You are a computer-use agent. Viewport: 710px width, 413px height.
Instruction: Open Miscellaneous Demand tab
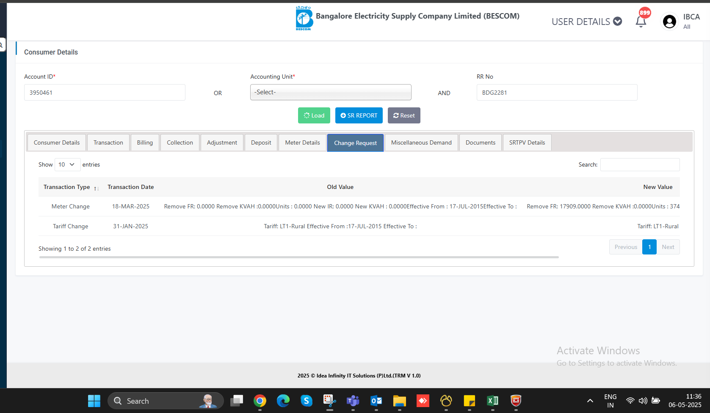click(x=421, y=142)
